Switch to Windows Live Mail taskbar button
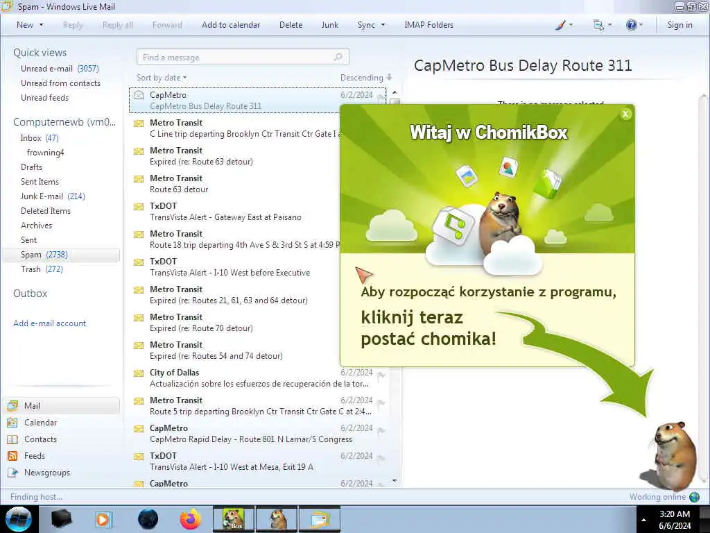This screenshot has width=710, height=533. pos(319,519)
